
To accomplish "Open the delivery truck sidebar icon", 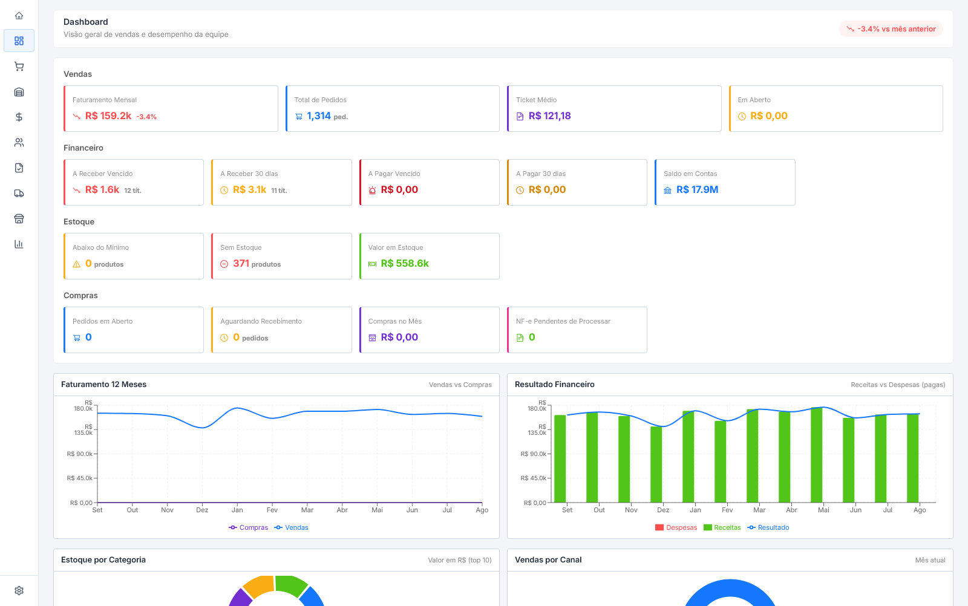I will [19, 194].
